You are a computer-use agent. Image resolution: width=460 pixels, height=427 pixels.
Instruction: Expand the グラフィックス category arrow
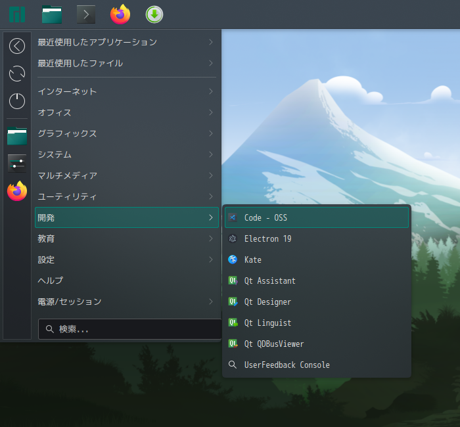pyautogui.click(x=211, y=133)
